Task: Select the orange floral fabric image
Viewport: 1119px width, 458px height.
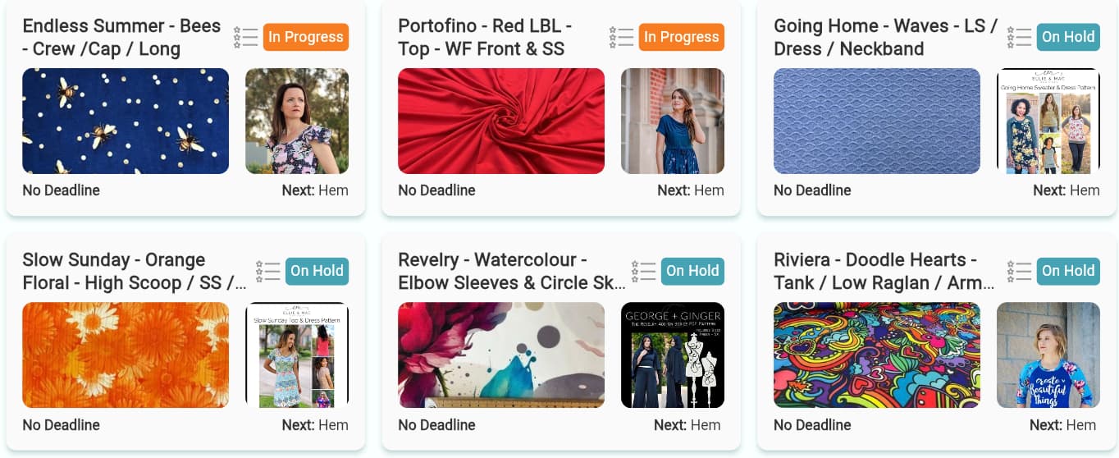Action: tap(126, 355)
